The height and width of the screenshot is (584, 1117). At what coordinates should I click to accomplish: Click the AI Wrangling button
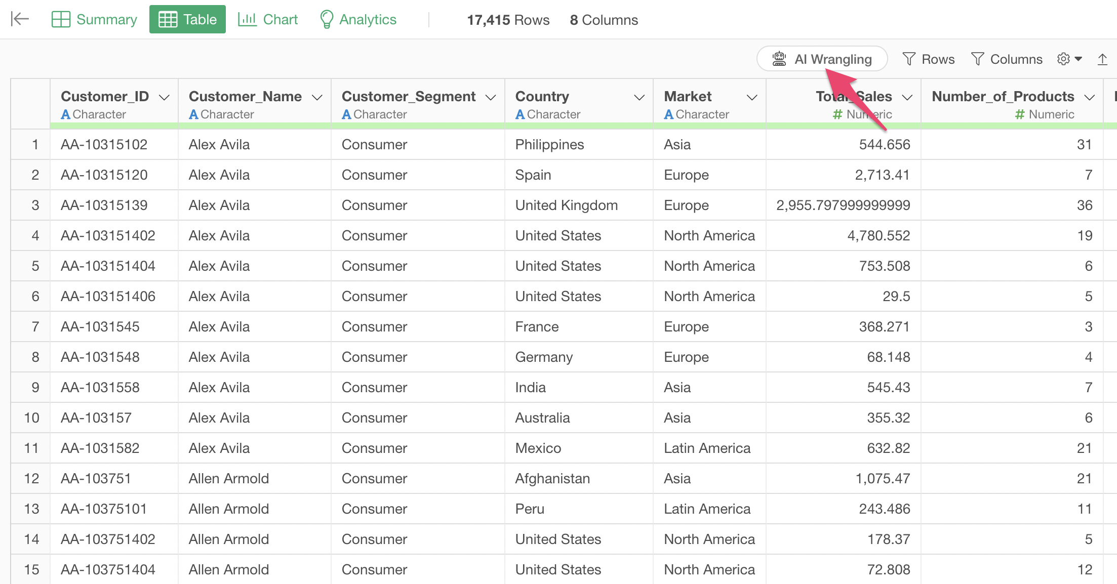(x=822, y=59)
